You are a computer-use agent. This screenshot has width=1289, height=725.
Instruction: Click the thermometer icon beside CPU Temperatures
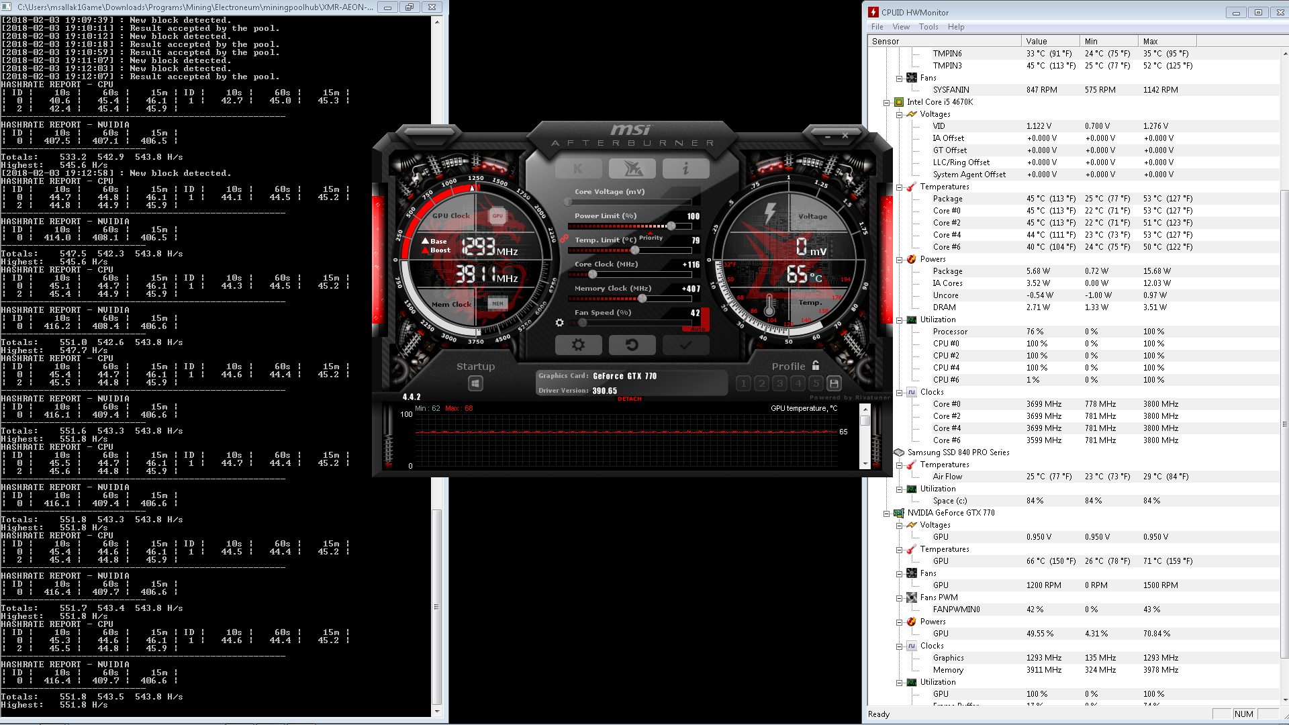[912, 187]
